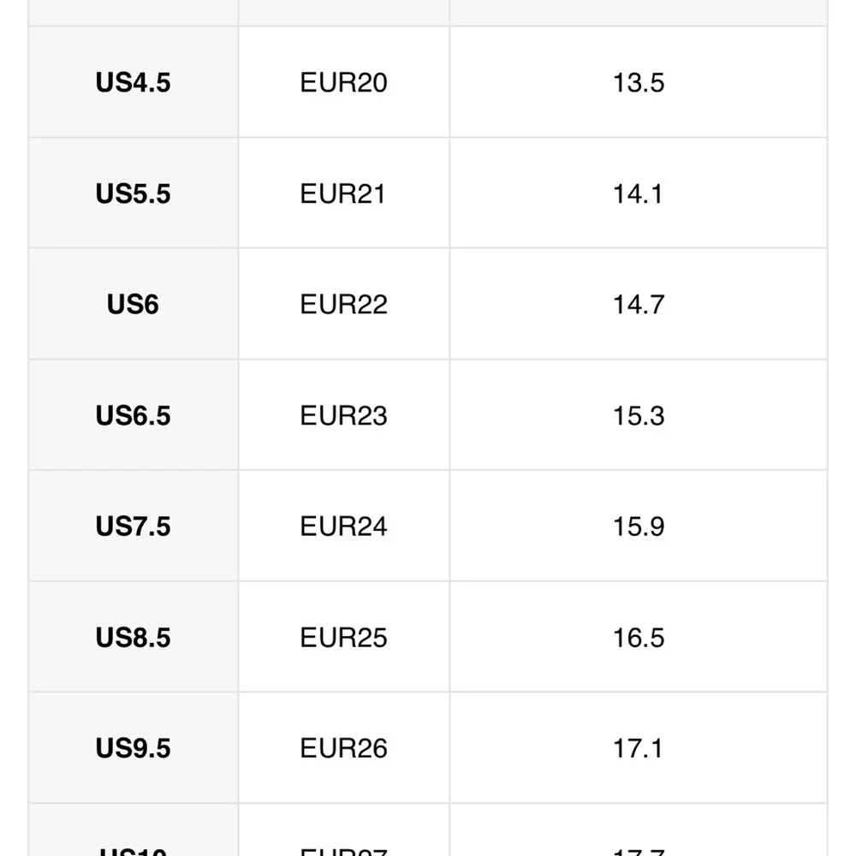Select the EUR20 cell
This screenshot has height=856, width=856.
pyautogui.click(x=343, y=83)
